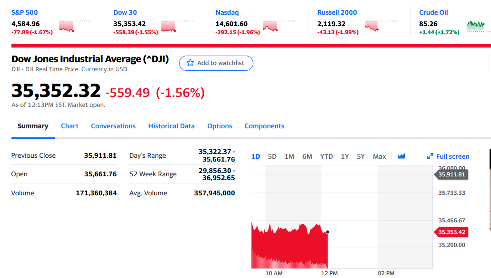
Task: Set chart range to YTD
Action: (326, 156)
